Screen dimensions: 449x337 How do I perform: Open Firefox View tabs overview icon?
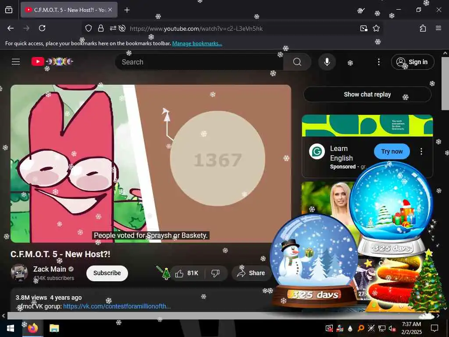coord(9,10)
